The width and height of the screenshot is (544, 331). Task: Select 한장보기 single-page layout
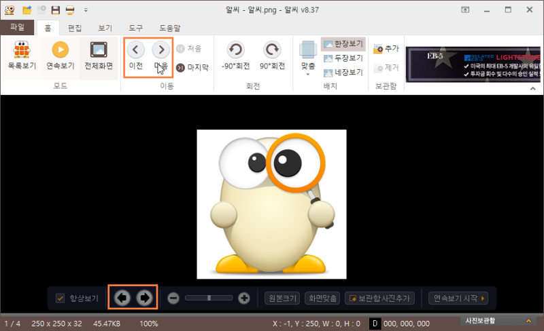coord(343,44)
